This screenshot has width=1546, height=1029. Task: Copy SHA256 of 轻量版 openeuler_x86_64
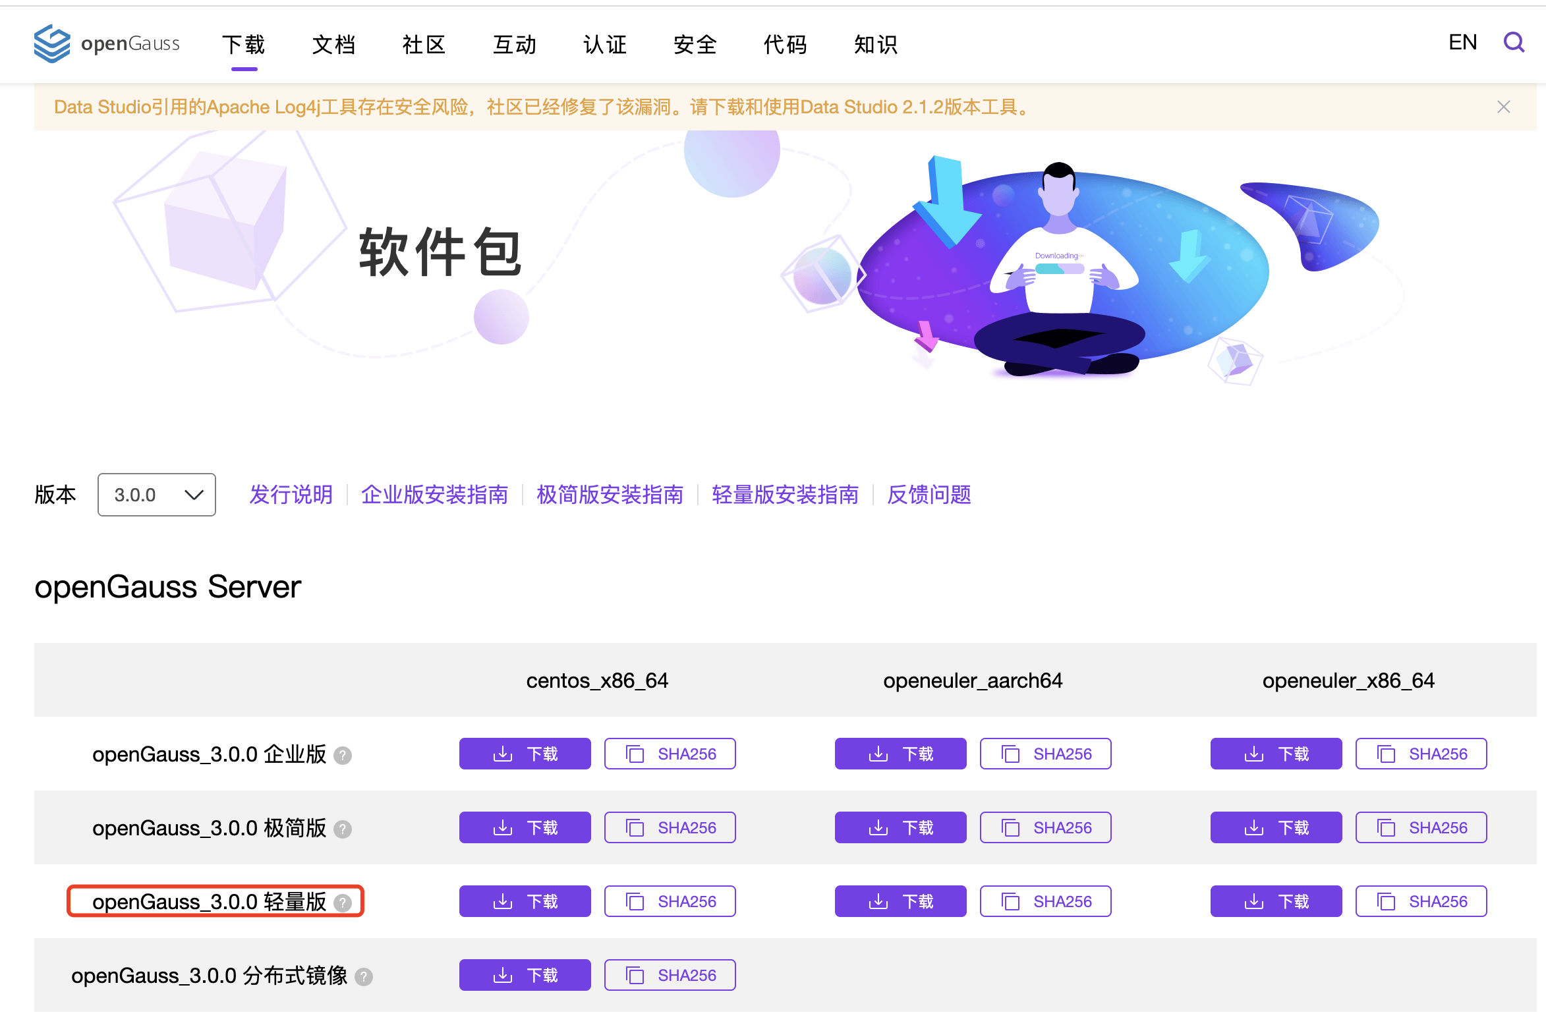1421,901
